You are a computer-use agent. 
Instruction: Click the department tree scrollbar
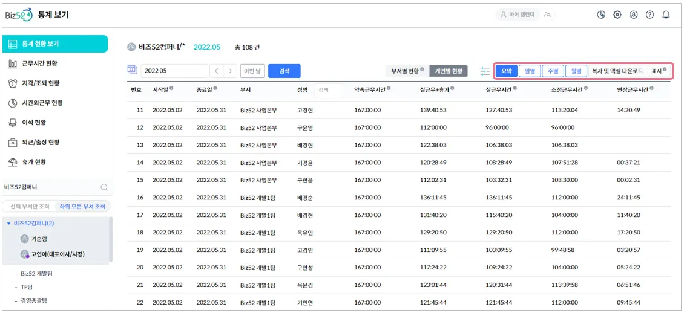111,240
